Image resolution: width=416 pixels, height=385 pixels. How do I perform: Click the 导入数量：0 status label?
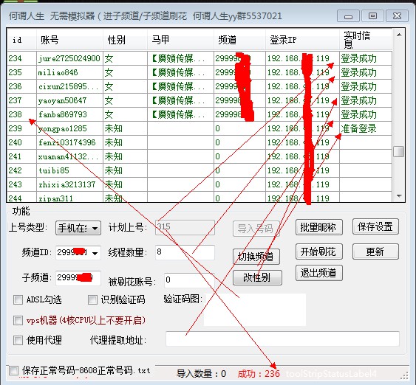coord(201,374)
